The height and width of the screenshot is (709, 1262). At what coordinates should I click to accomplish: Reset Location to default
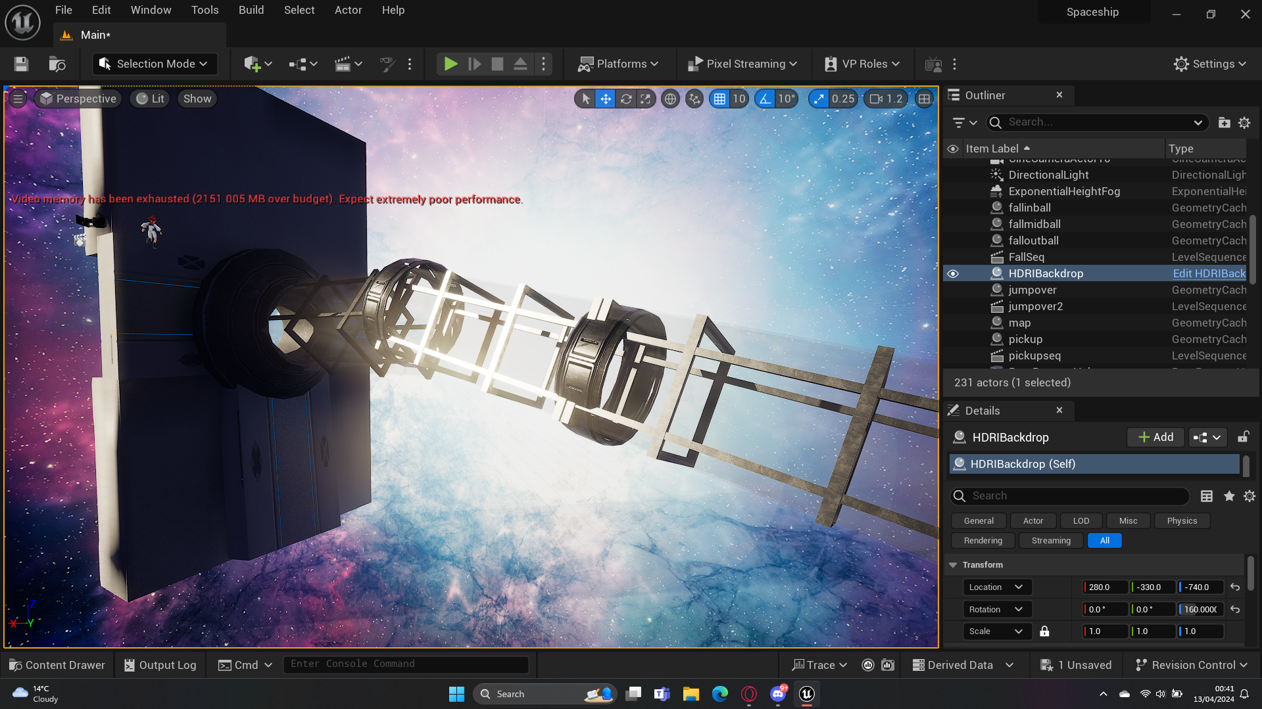tap(1235, 587)
